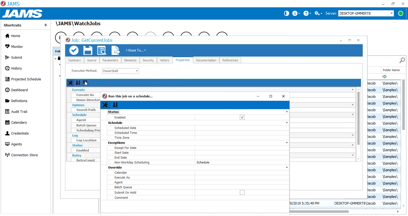The image size is (408, 216).
Task: Open the Server selection dropdown
Action: [392, 13]
